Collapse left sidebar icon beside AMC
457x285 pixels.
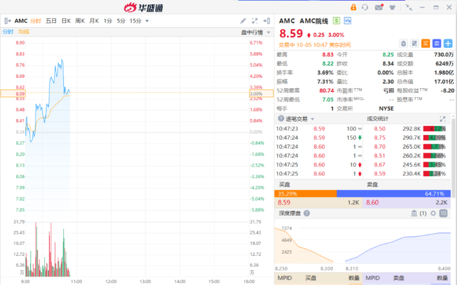[x=7, y=21]
